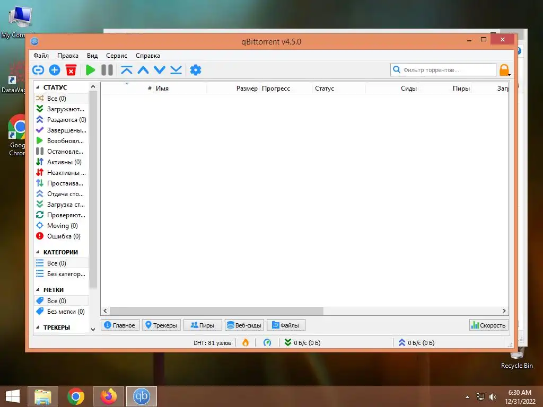The height and width of the screenshot is (407, 543).
Task: Select the Завершены status filter
Action: (62, 130)
